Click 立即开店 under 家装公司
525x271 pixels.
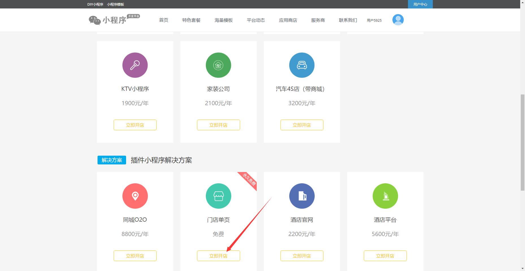click(x=218, y=125)
